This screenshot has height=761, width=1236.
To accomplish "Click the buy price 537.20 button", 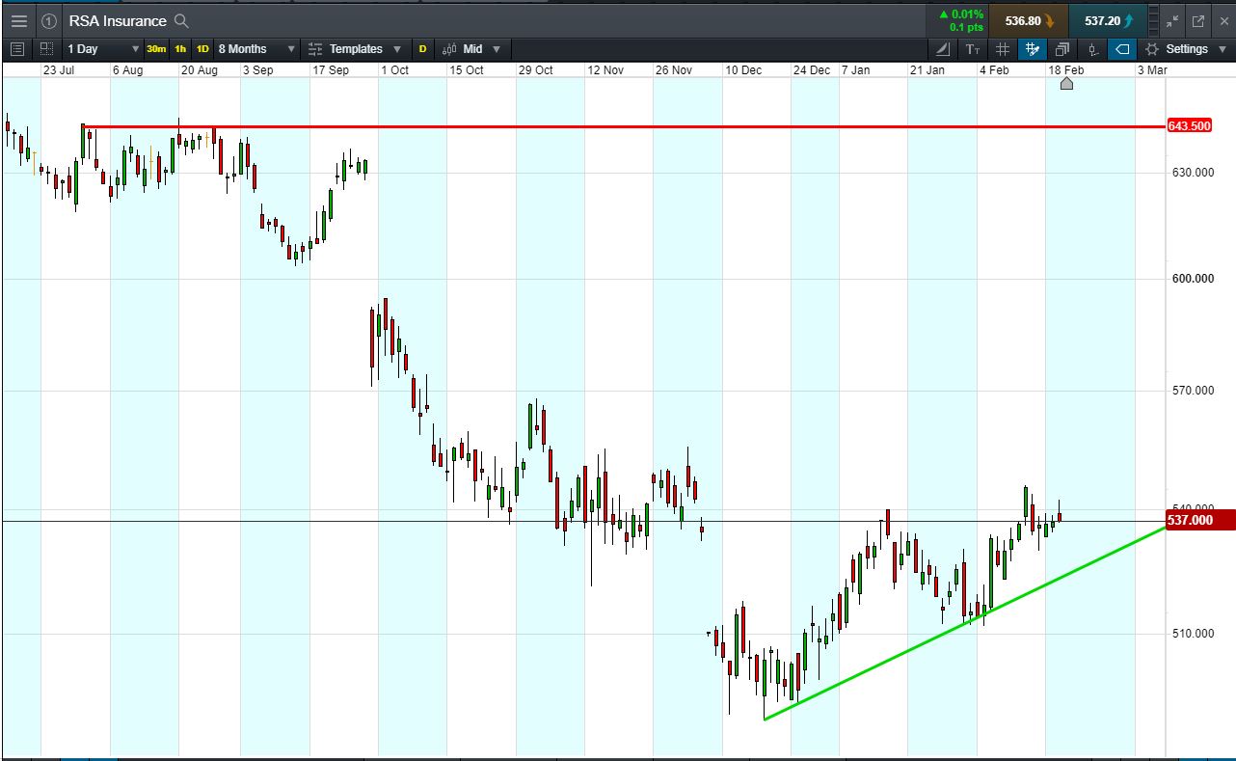I will pyautogui.click(x=1108, y=20).
